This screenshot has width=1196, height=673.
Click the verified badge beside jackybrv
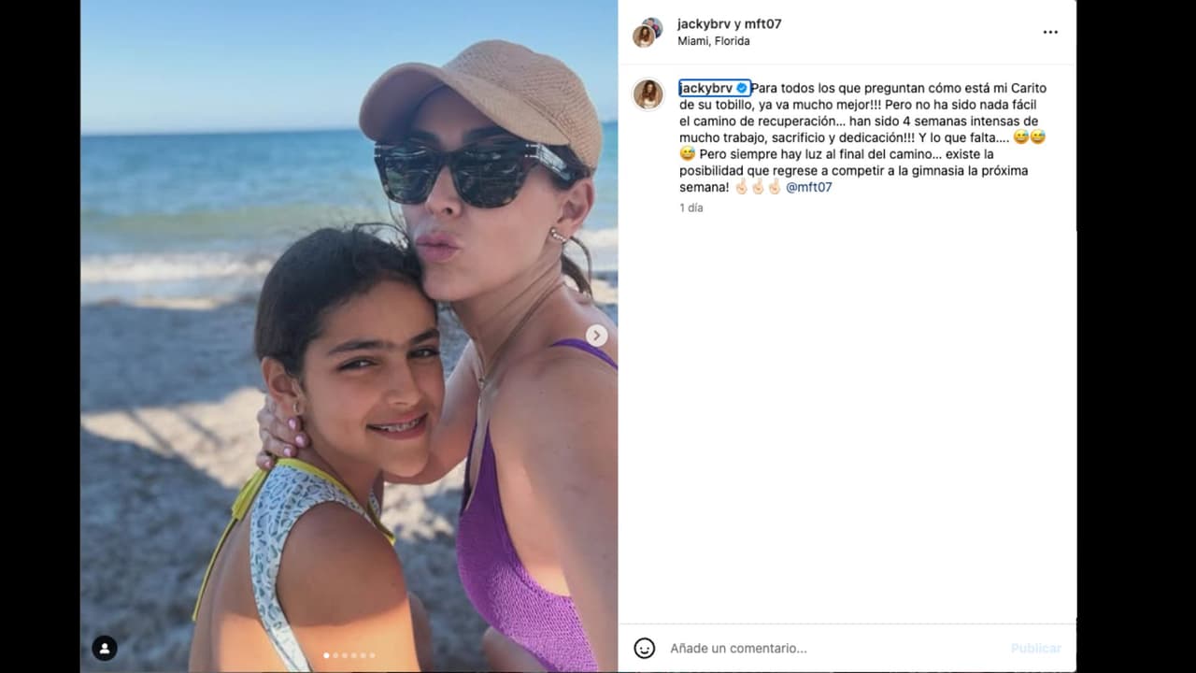(x=742, y=88)
